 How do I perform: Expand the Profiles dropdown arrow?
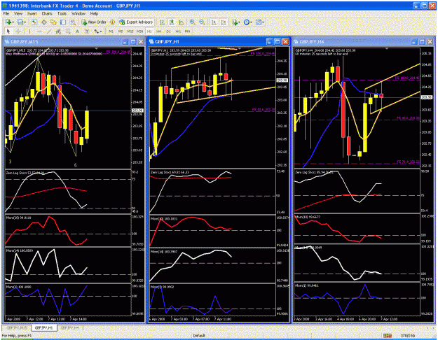tap(25, 22)
